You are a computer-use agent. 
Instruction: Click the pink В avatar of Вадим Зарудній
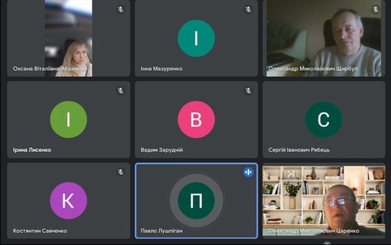pyautogui.click(x=196, y=119)
